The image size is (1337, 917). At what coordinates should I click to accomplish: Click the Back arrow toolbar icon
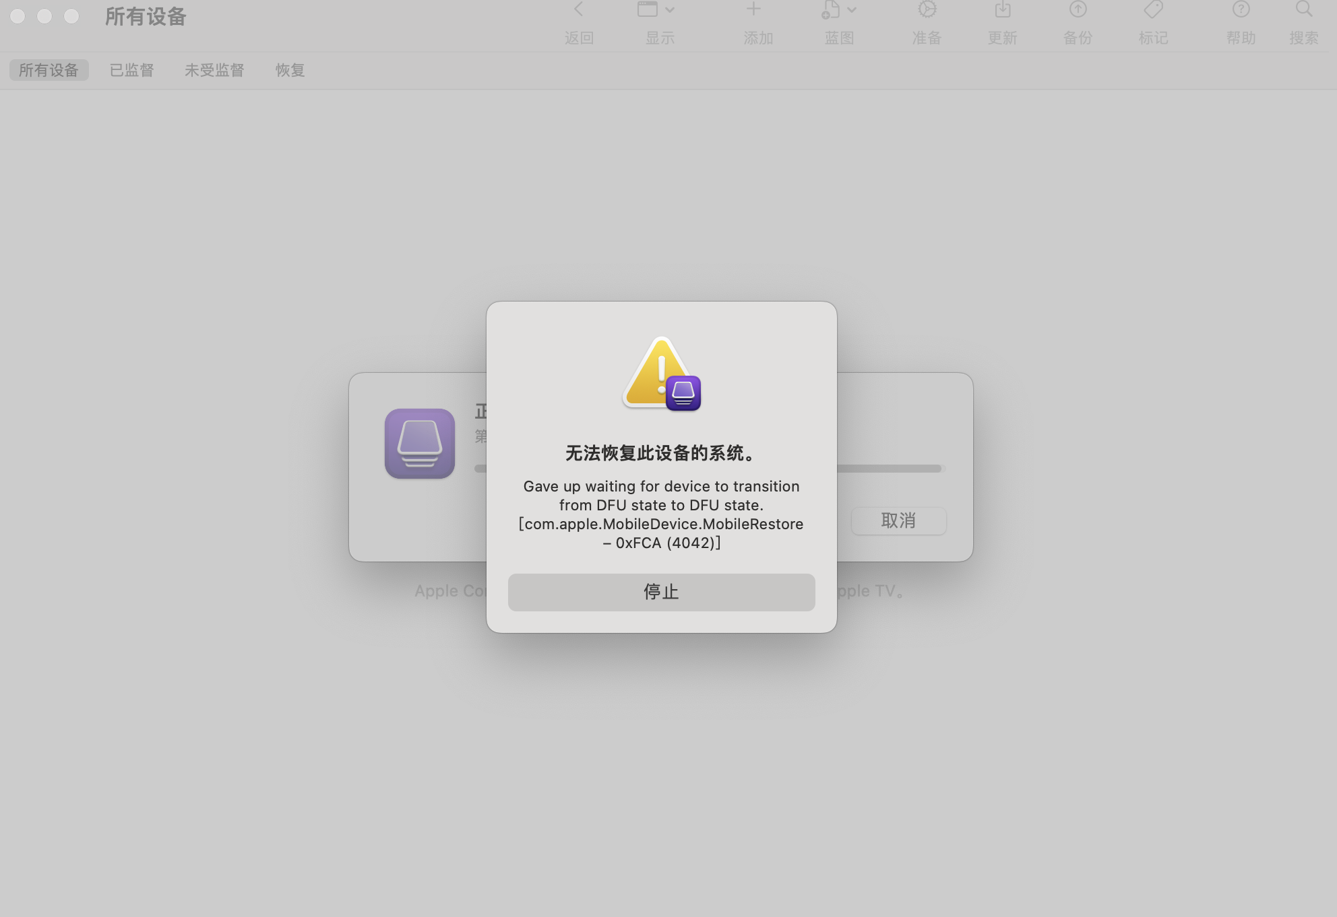[x=578, y=9]
